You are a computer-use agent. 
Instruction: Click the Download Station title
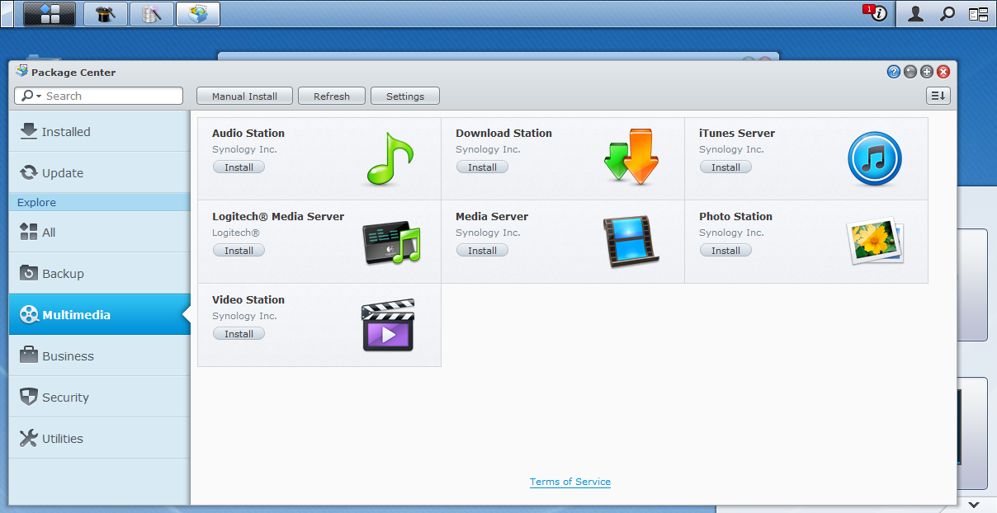pyautogui.click(x=503, y=133)
